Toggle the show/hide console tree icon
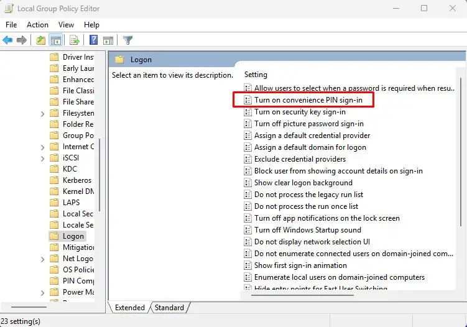 (x=56, y=40)
